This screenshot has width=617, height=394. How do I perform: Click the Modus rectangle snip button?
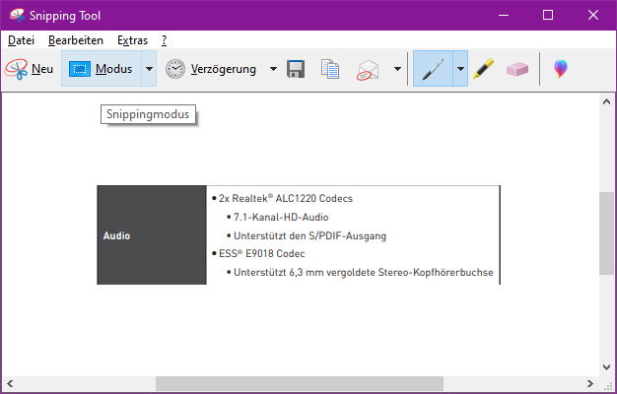click(102, 69)
